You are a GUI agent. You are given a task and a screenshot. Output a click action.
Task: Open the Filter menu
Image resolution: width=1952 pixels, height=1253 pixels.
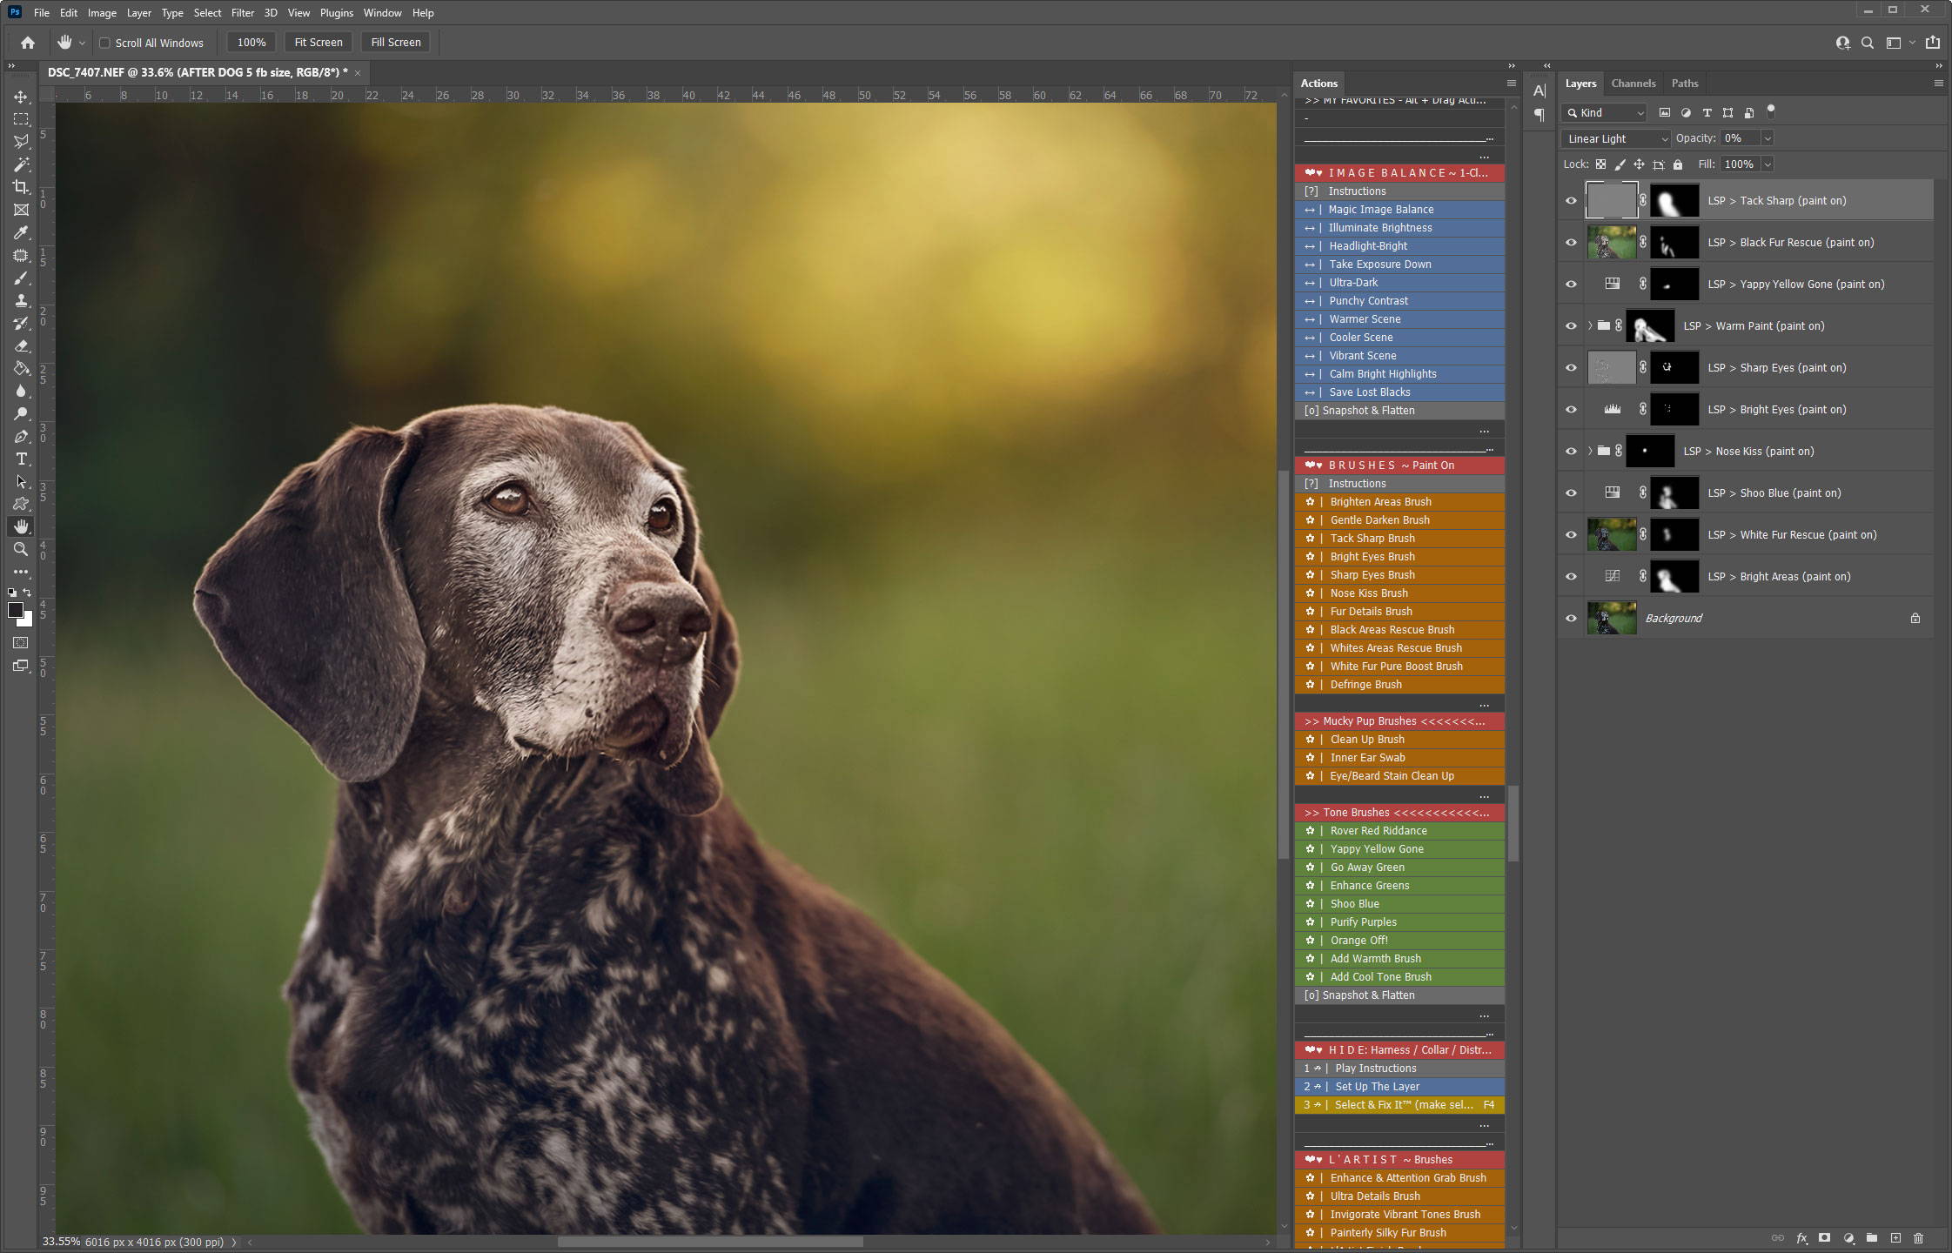243,13
